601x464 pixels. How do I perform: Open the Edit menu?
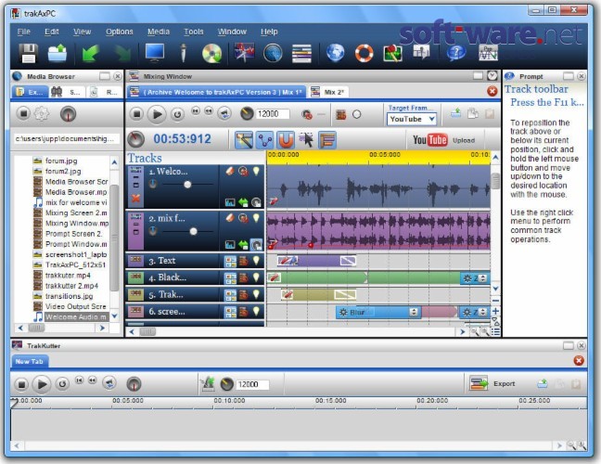51,32
